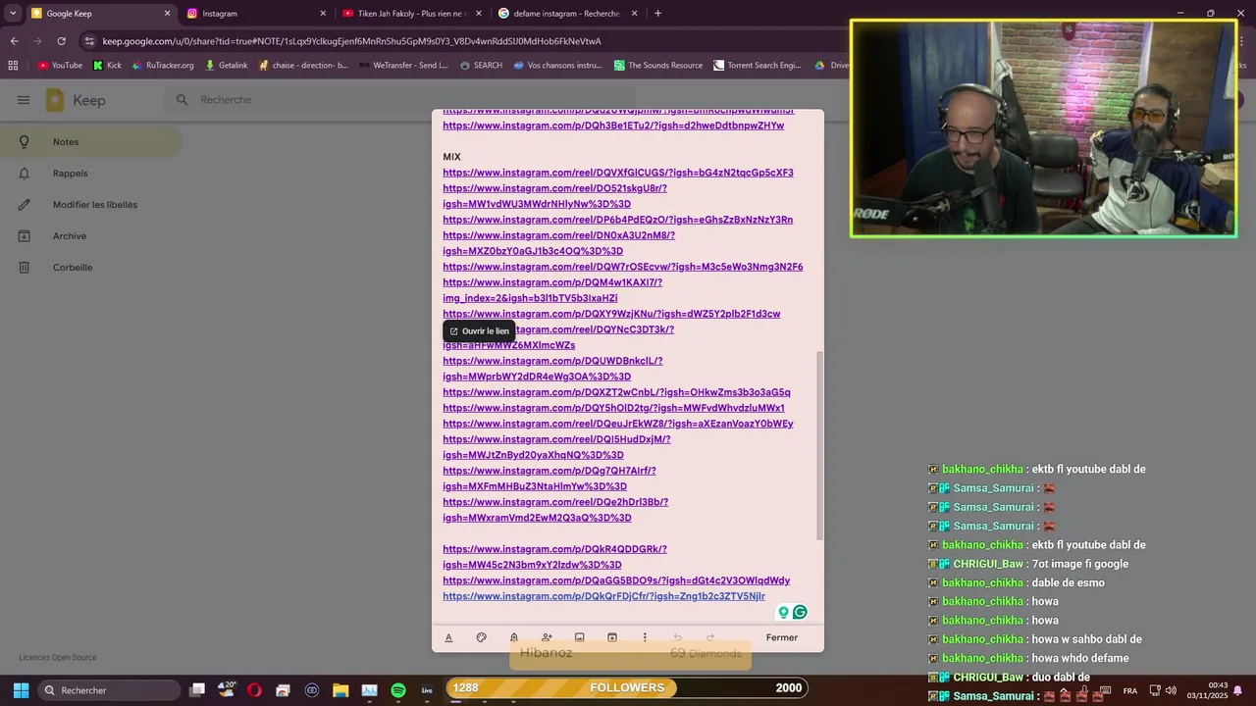Viewport: 1256px width, 706px height.
Task: Open apps grid in bookmarks bar
Action: pyautogui.click(x=13, y=66)
